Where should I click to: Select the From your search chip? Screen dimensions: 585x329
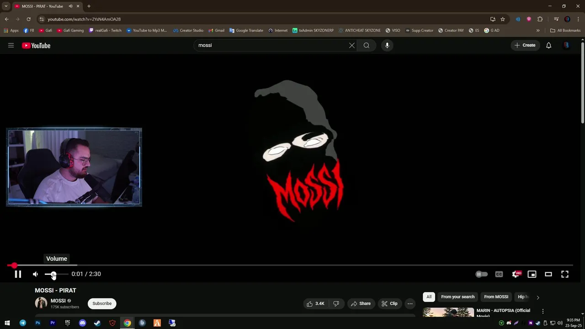coord(457,297)
